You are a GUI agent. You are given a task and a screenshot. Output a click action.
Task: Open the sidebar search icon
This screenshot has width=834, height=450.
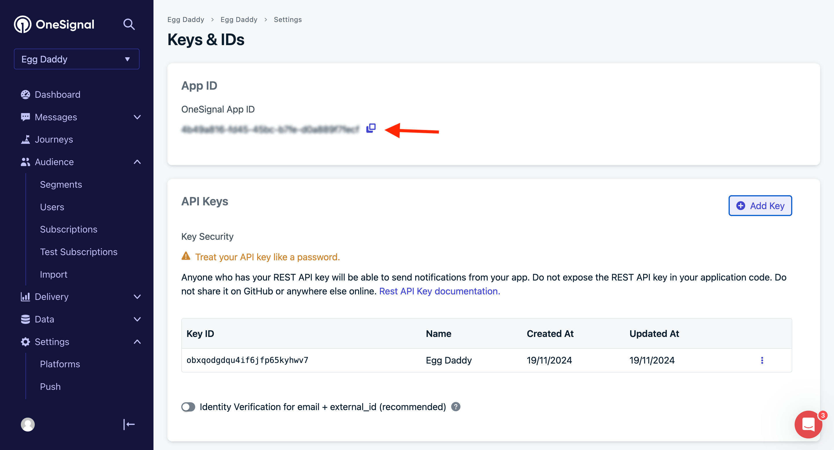point(129,24)
